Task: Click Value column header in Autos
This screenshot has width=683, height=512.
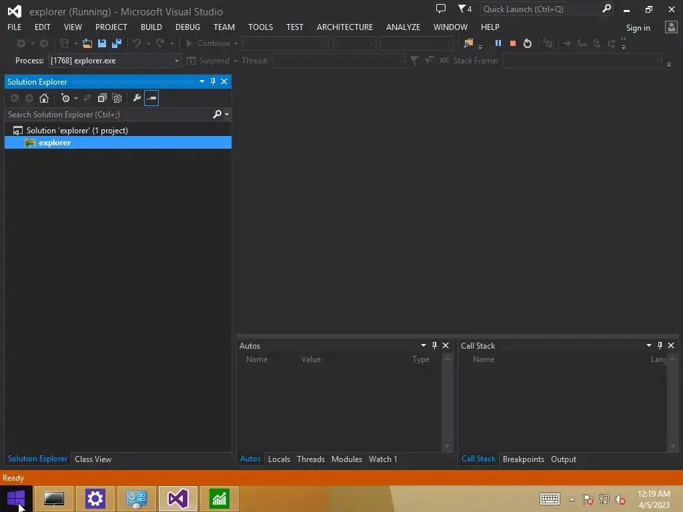Action: coord(311,359)
